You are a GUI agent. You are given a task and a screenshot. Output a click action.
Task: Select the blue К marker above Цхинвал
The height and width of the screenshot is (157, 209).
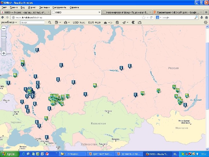point(46,137)
